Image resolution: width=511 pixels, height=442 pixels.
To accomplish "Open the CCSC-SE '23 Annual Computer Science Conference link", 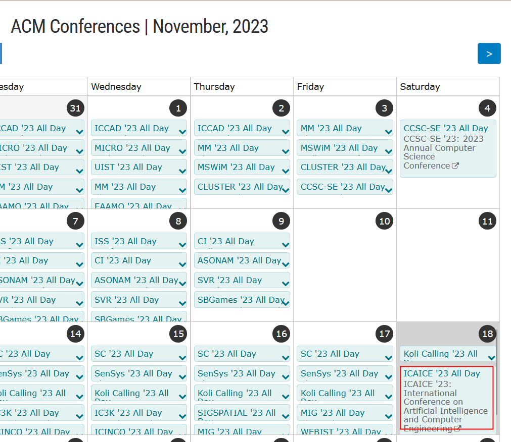I will pos(444,152).
